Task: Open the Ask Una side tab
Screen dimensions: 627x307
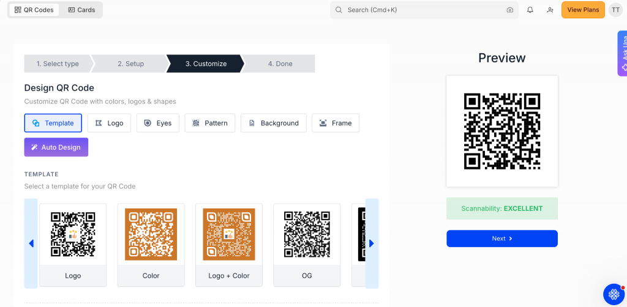Action: (x=623, y=53)
